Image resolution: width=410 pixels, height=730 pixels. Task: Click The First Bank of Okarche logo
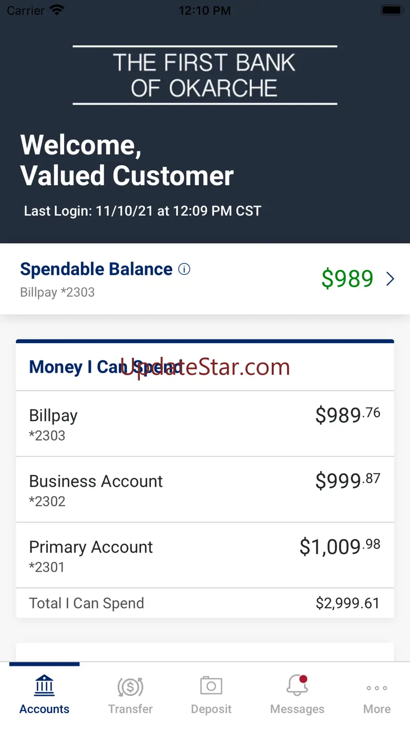[x=205, y=75]
